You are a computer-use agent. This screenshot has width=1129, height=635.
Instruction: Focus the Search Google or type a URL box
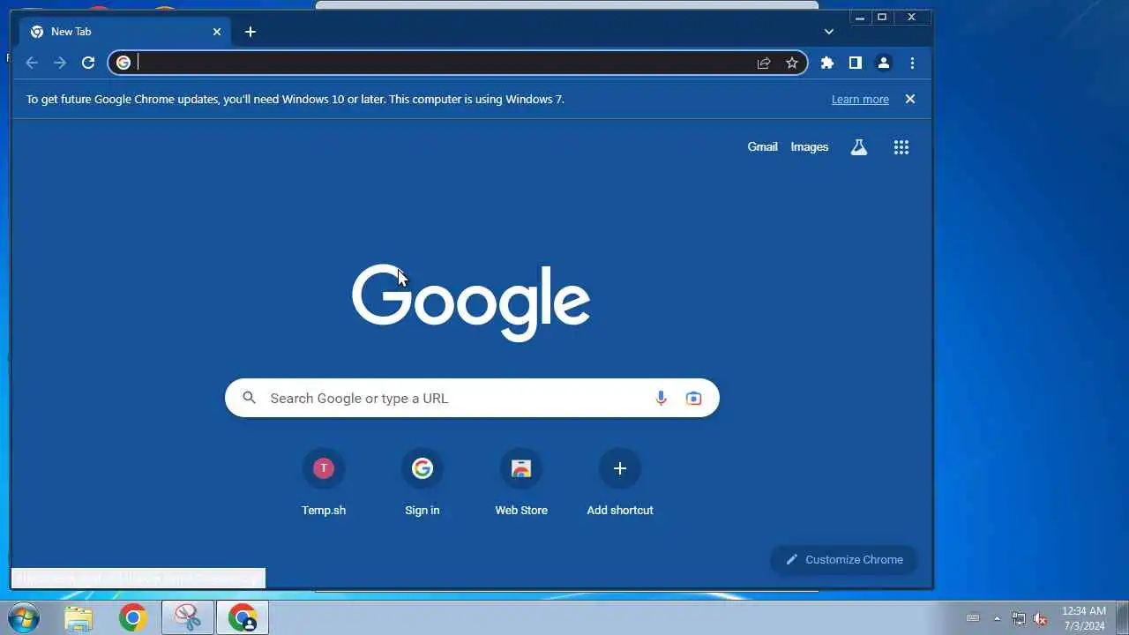tap(472, 399)
